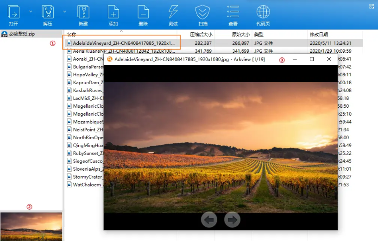Click the 添加 (Add) file icon

[113, 12]
